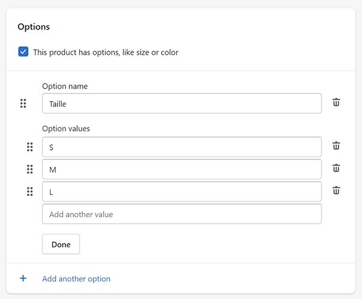Click the drag handle next to value S

[x=30, y=147]
